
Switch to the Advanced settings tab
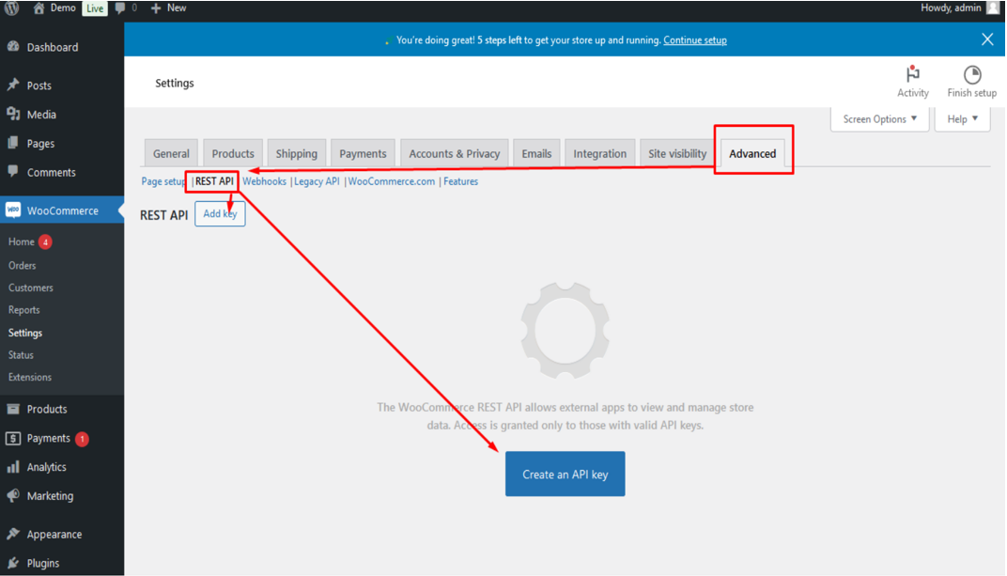[x=752, y=153]
